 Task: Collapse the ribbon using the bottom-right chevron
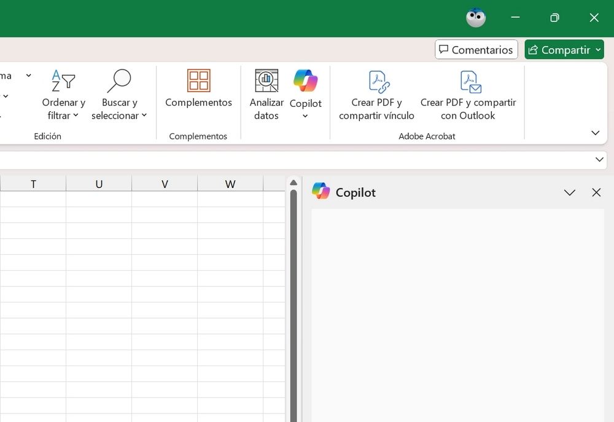[x=595, y=133]
